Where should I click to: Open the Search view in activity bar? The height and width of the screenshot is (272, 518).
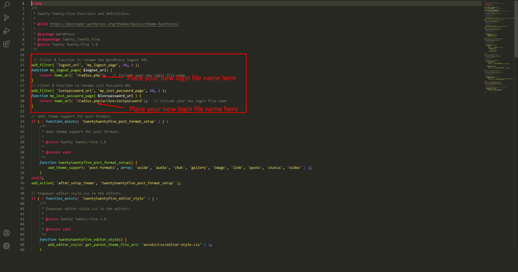6,4
